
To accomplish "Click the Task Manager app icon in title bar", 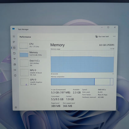I will click(x=13, y=29).
